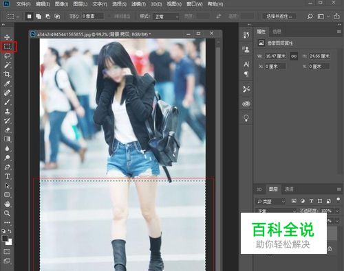Open the layer filter type dropdown
Screen dimensions: 344x271
pyautogui.click(x=270, y=201)
